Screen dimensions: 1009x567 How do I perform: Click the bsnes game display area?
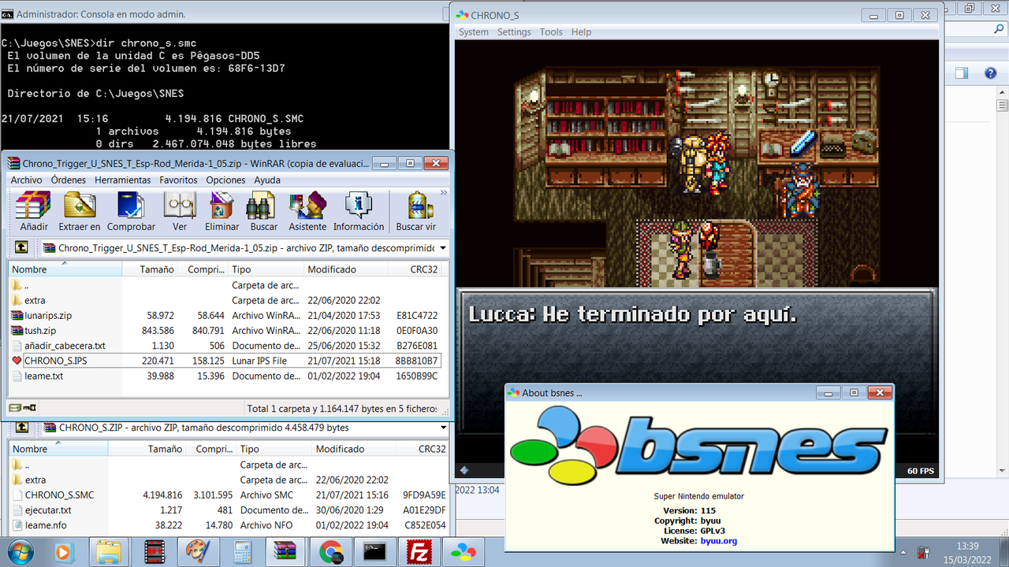698,251
